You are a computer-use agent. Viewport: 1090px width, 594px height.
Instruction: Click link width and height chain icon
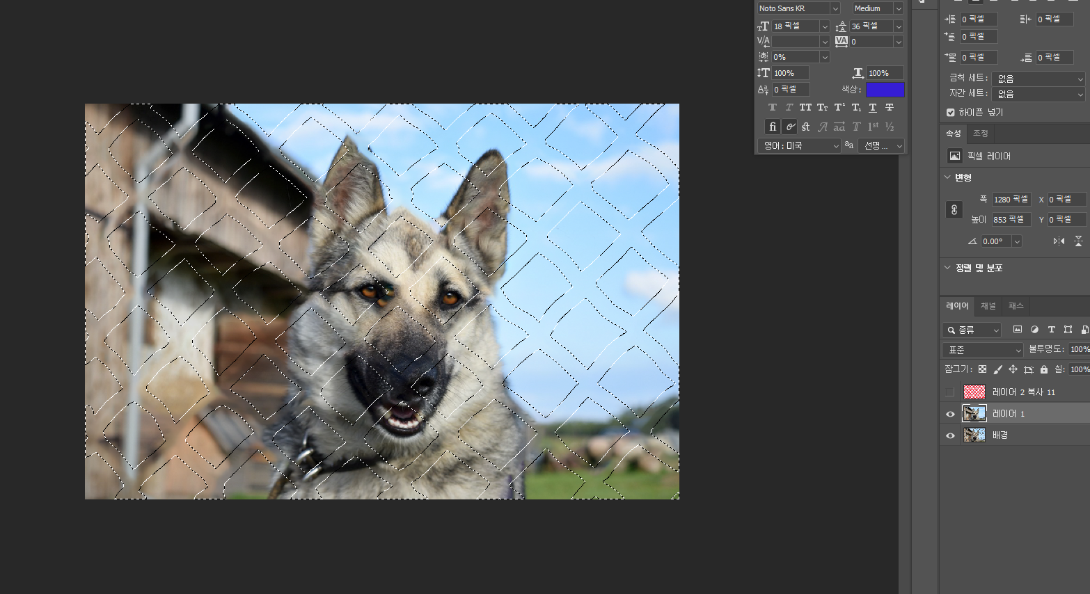click(x=954, y=209)
